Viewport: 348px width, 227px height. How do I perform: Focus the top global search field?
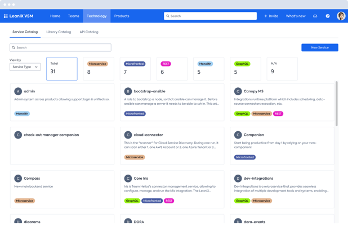click(x=210, y=16)
